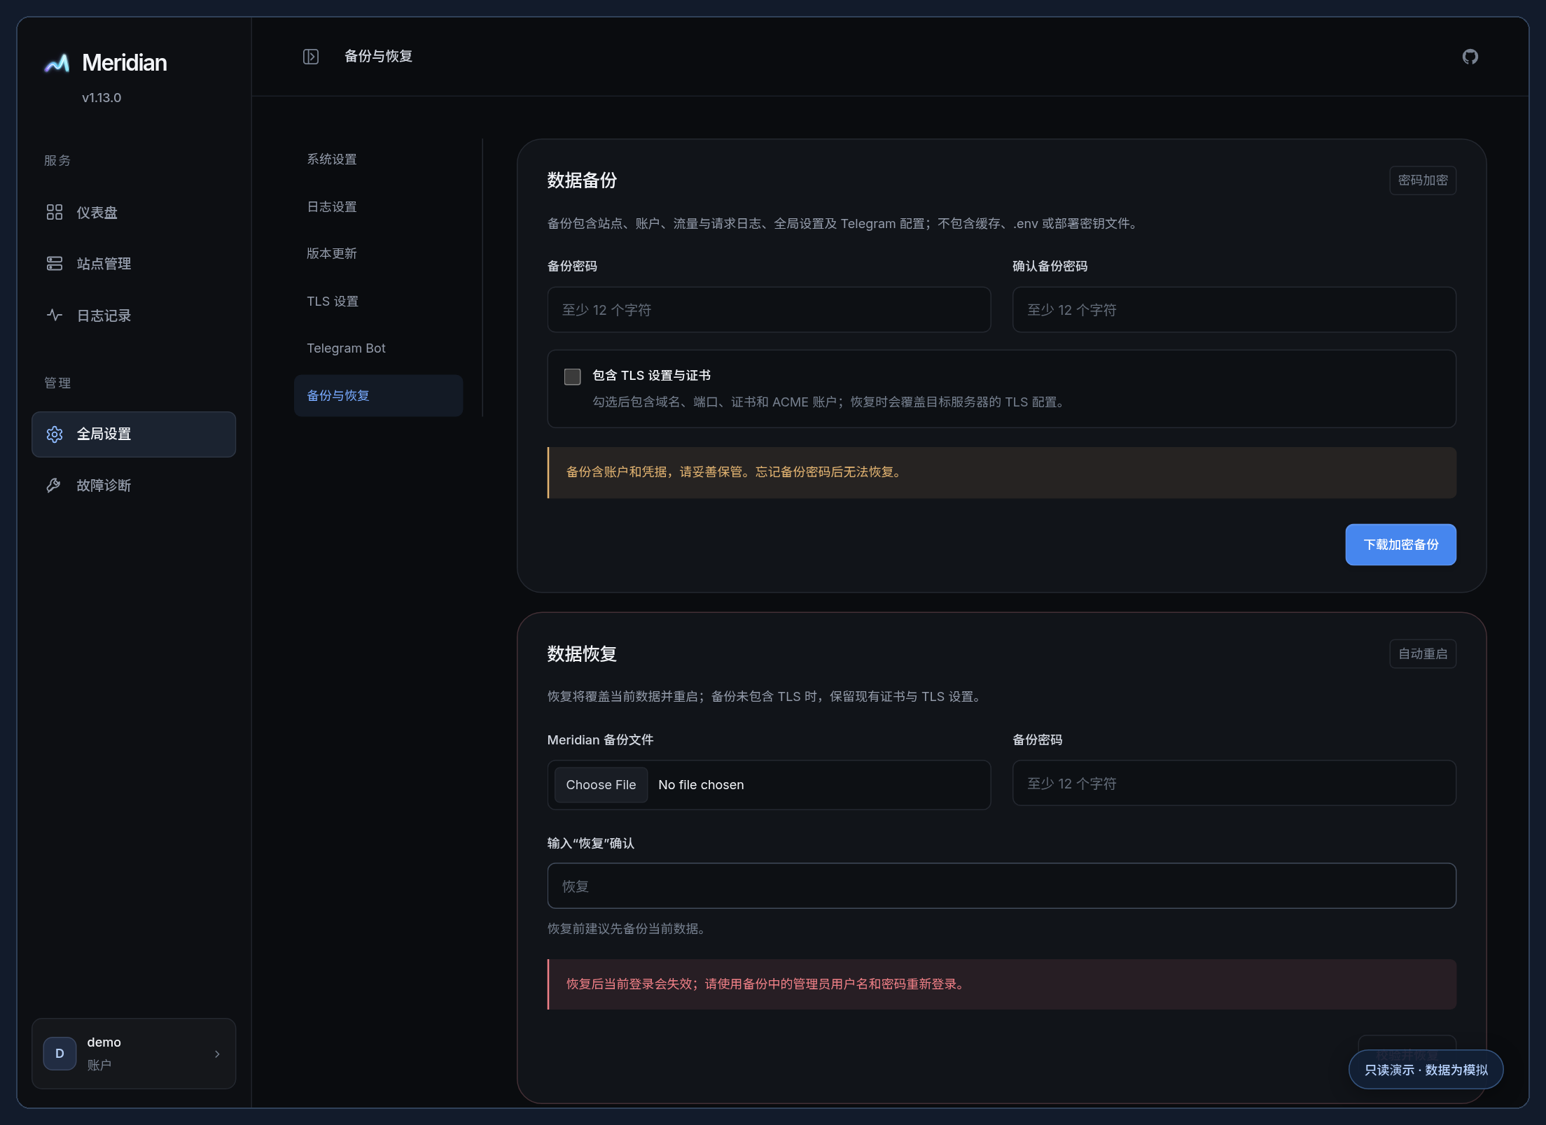The width and height of the screenshot is (1546, 1125).
Task: Go to 仪表盘 in sidebar
Action: tap(134, 213)
